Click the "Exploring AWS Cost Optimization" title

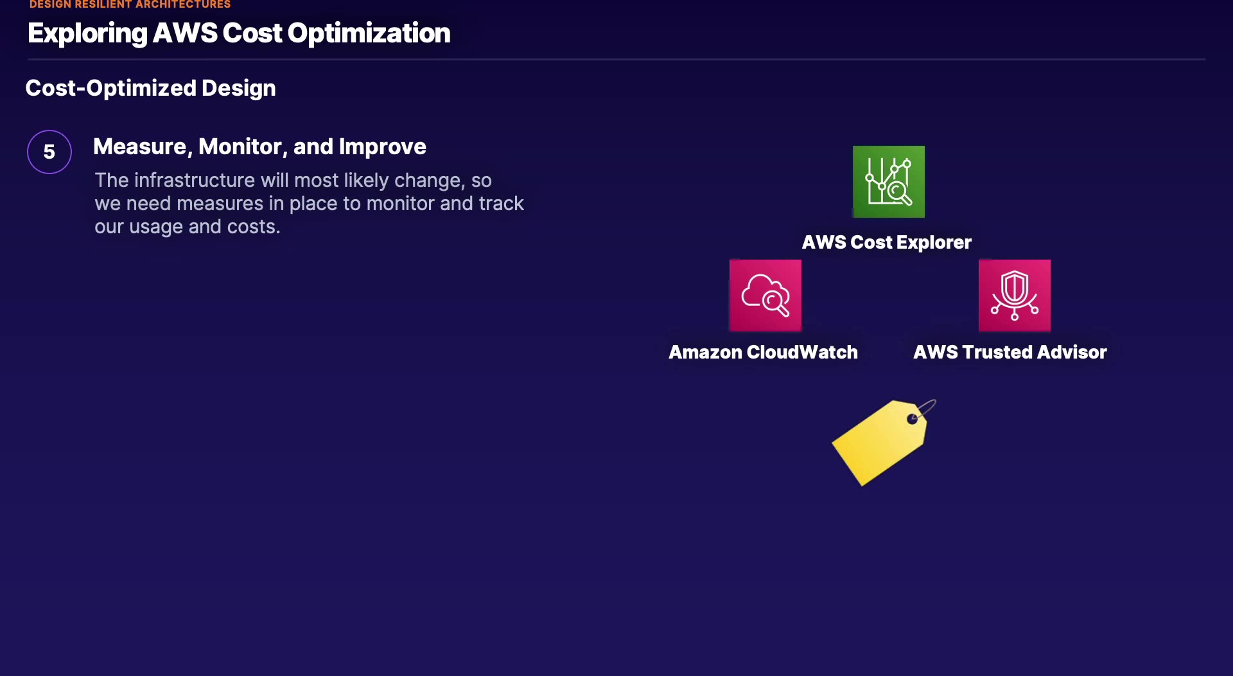tap(239, 33)
